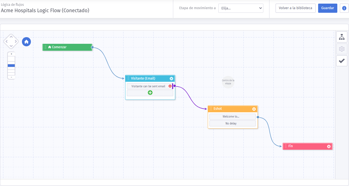Click the pan navigation diamond control
This screenshot has width=349, height=186.
pos(11,42)
